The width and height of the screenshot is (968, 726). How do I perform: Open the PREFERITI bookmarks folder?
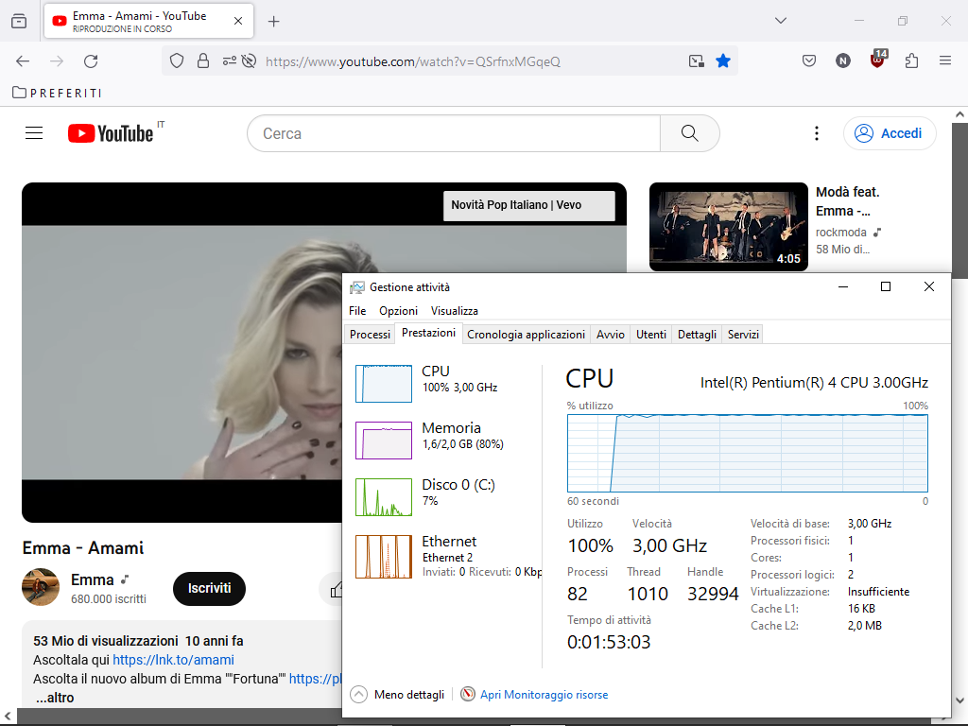coord(57,93)
